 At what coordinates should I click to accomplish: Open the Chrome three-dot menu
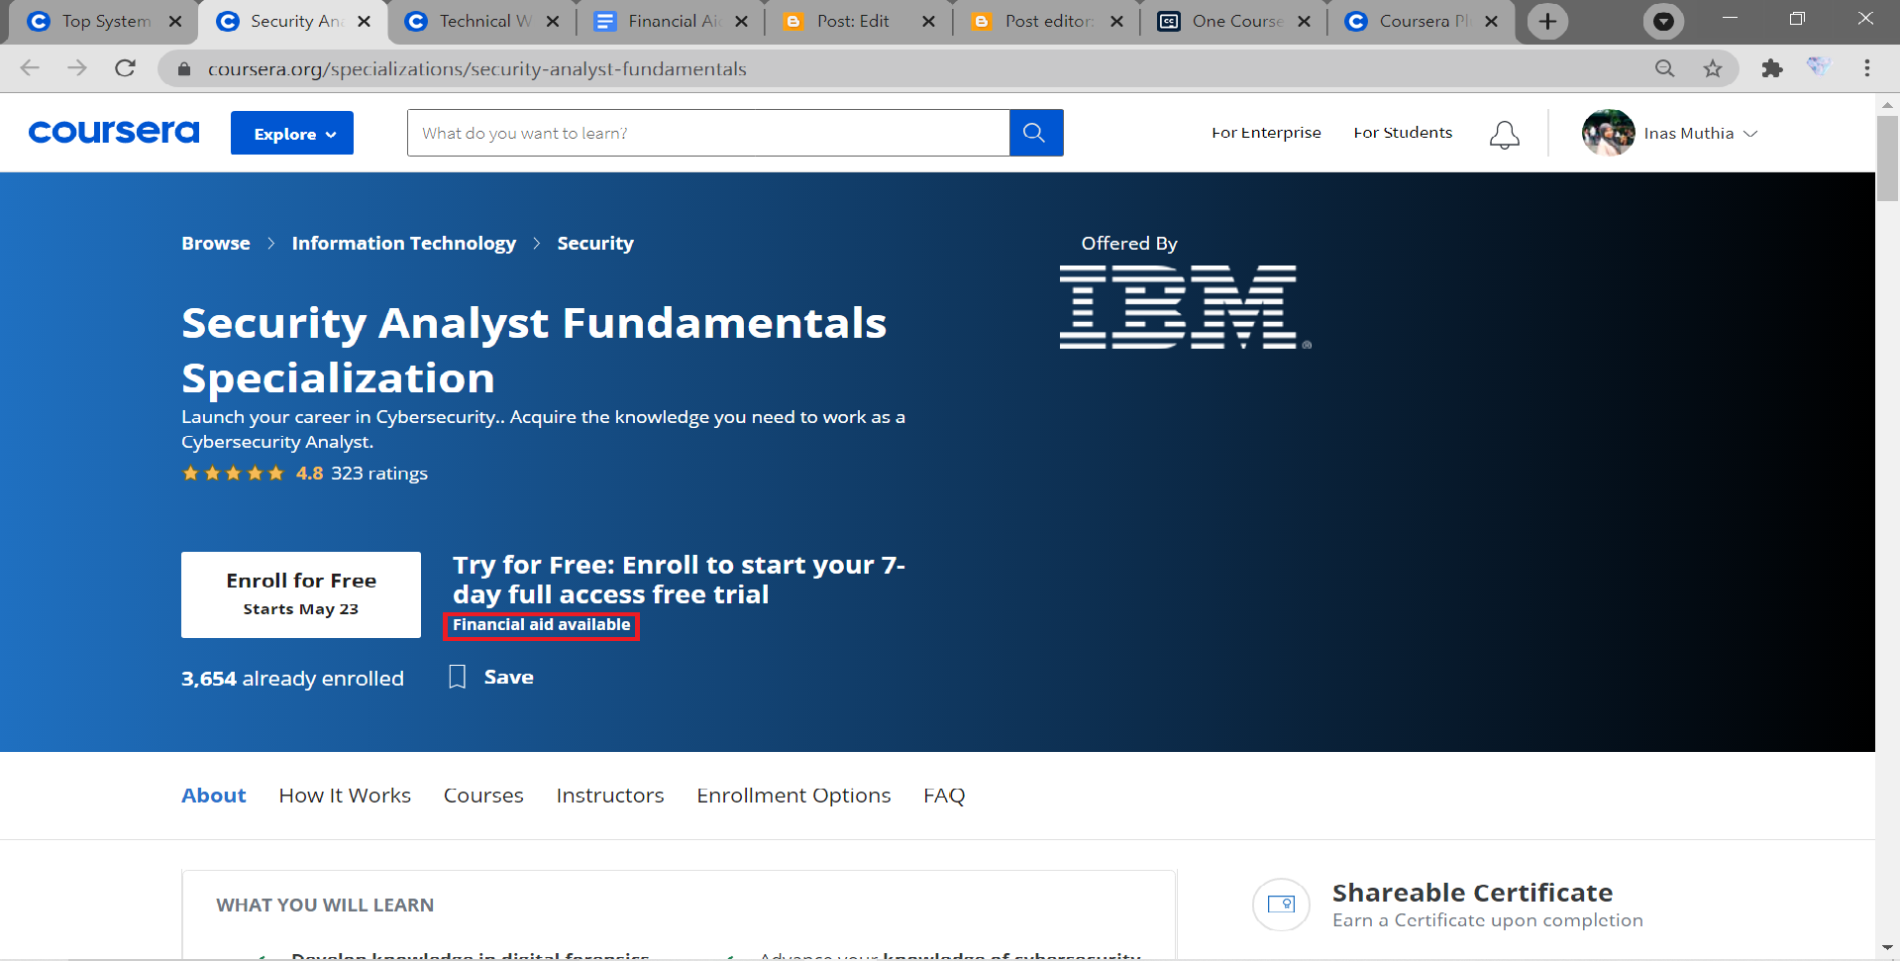[1867, 68]
